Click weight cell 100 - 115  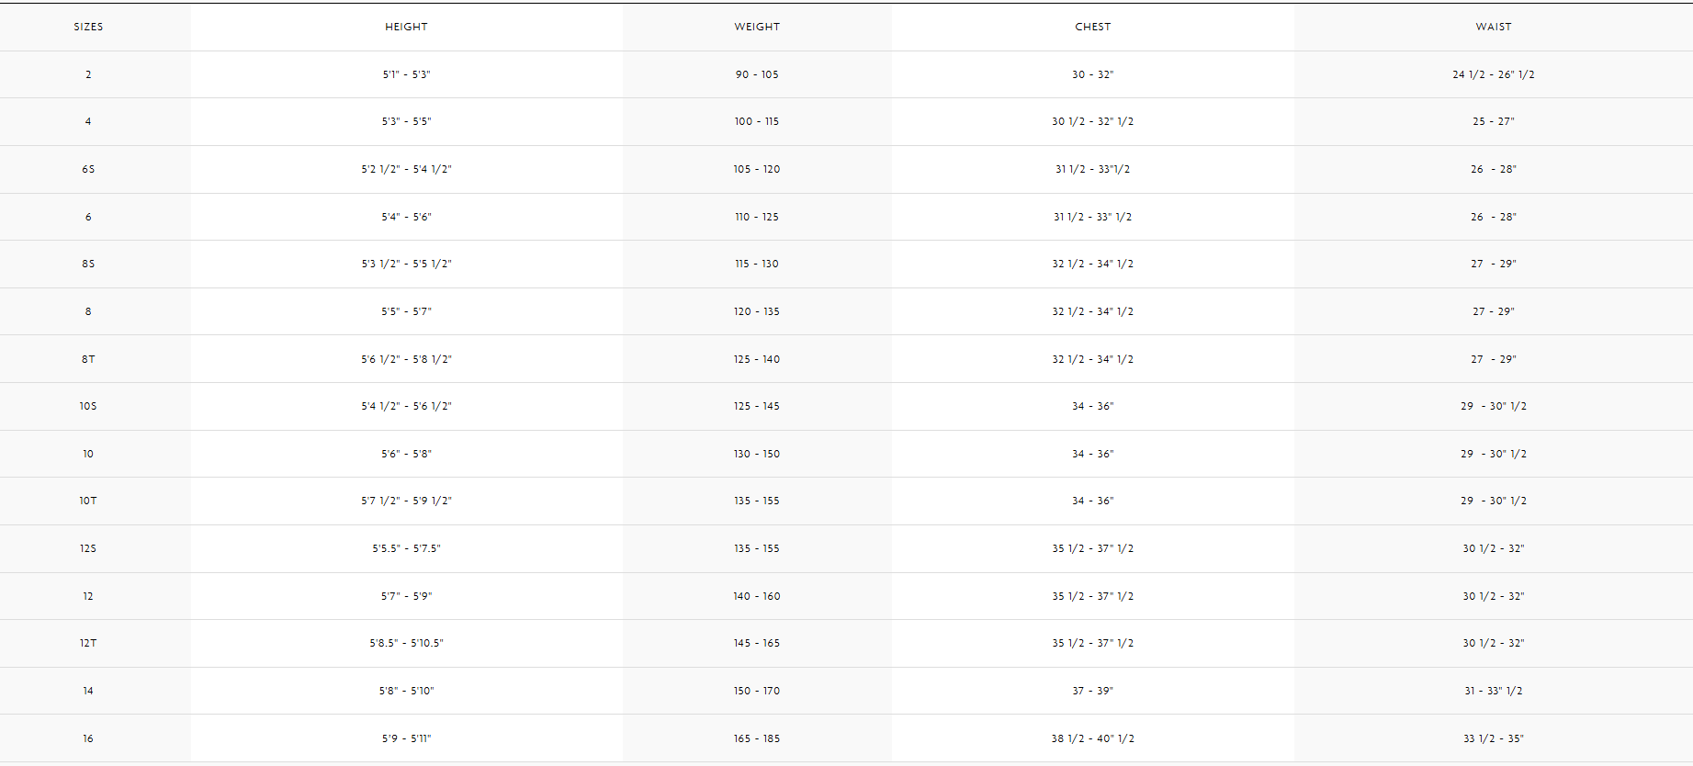pyautogui.click(x=757, y=121)
